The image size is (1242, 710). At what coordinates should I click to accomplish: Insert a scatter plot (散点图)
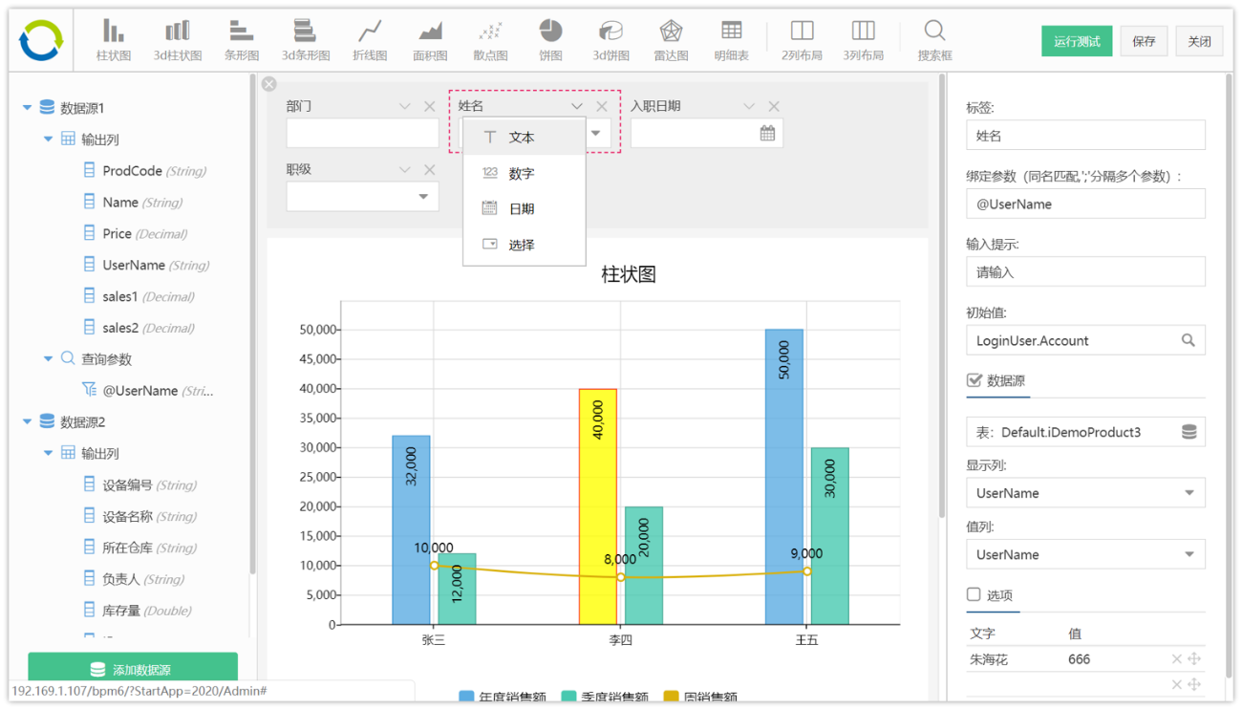[x=490, y=40]
